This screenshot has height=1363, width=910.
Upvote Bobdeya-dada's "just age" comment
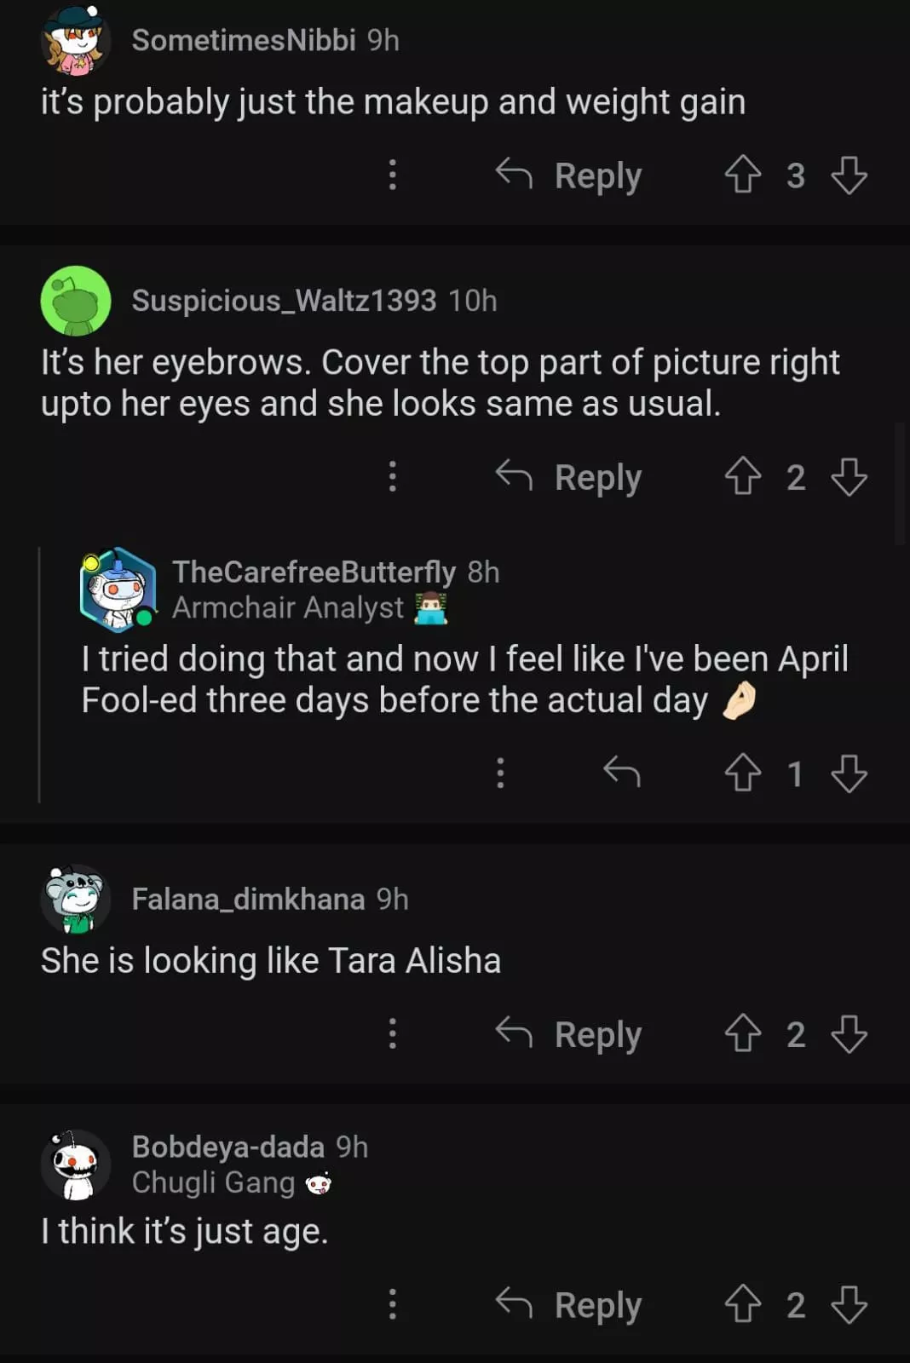(x=742, y=1305)
